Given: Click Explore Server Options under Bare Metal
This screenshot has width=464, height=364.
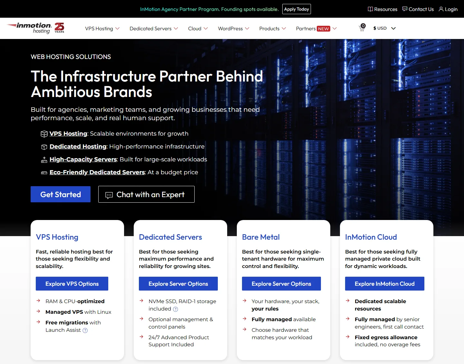Looking at the screenshot, I should pos(281,283).
